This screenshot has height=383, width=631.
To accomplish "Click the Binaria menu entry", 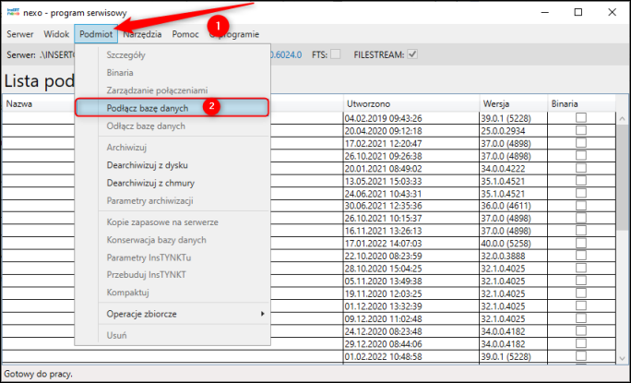I will [172, 73].
